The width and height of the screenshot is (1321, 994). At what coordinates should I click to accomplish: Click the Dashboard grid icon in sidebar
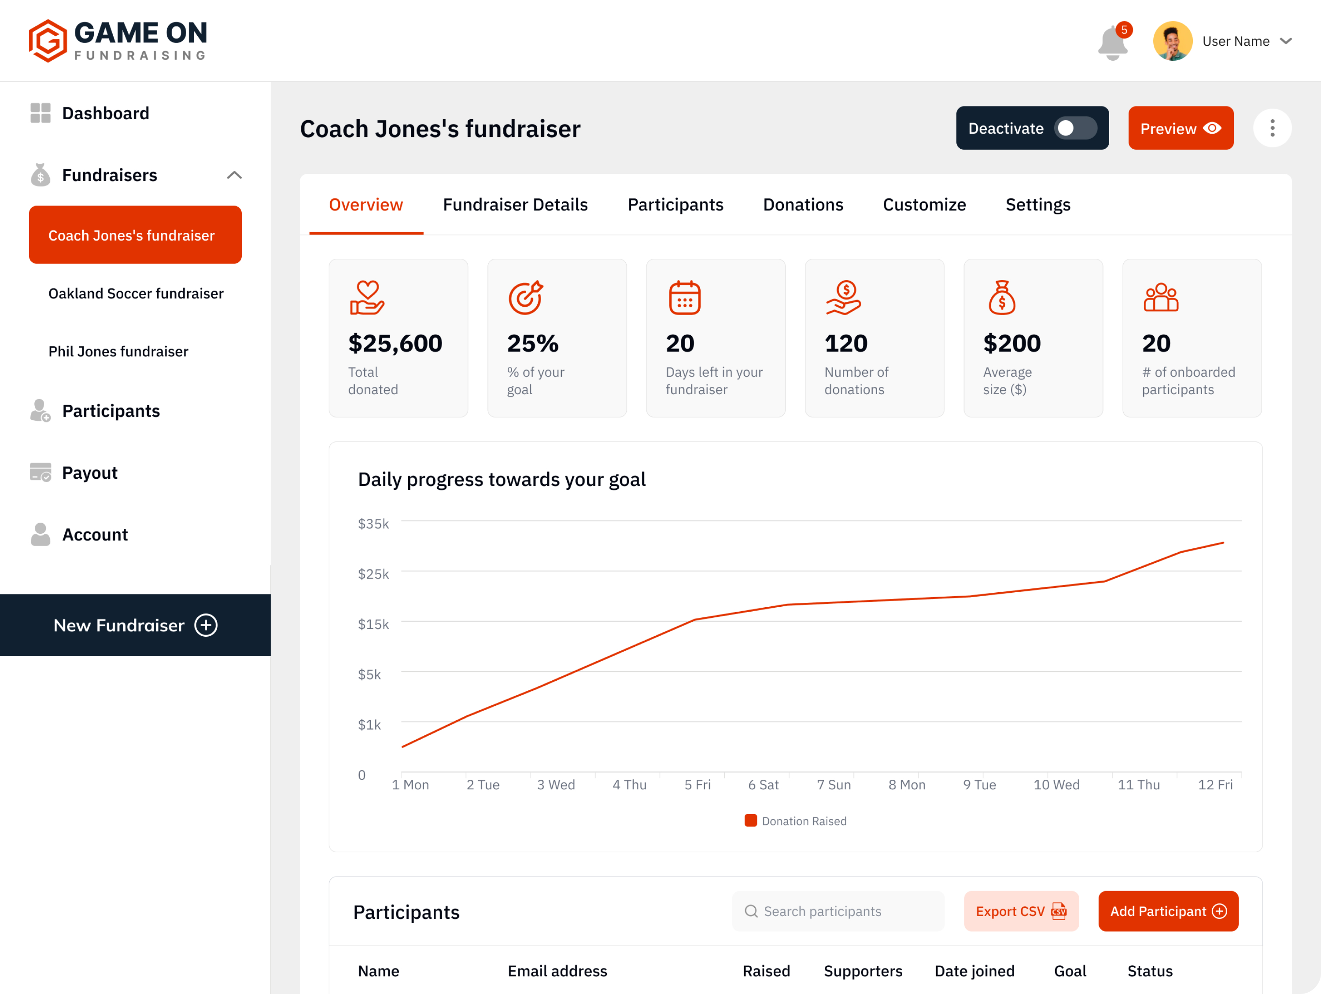point(40,113)
